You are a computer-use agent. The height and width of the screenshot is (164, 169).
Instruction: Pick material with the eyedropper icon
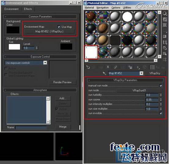click(x=104, y=73)
